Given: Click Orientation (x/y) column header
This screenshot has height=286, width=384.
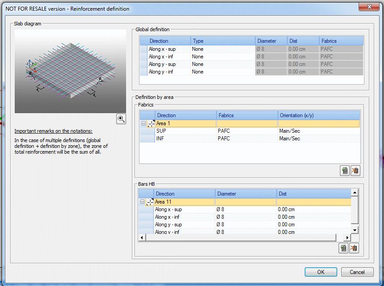Looking at the screenshot, I should [x=319, y=115].
